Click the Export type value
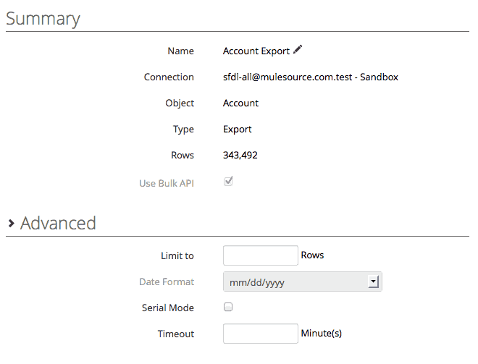The height and width of the screenshot is (364, 478). (237, 130)
